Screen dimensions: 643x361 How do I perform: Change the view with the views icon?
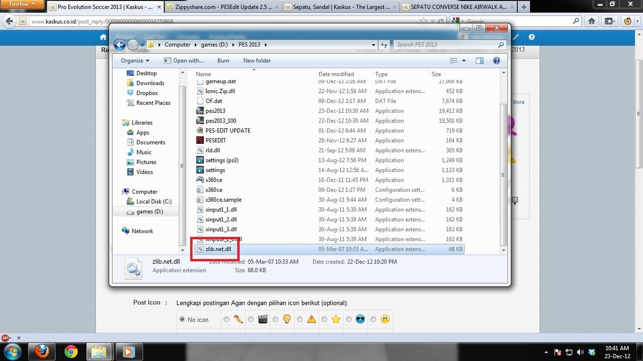[x=454, y=61]
